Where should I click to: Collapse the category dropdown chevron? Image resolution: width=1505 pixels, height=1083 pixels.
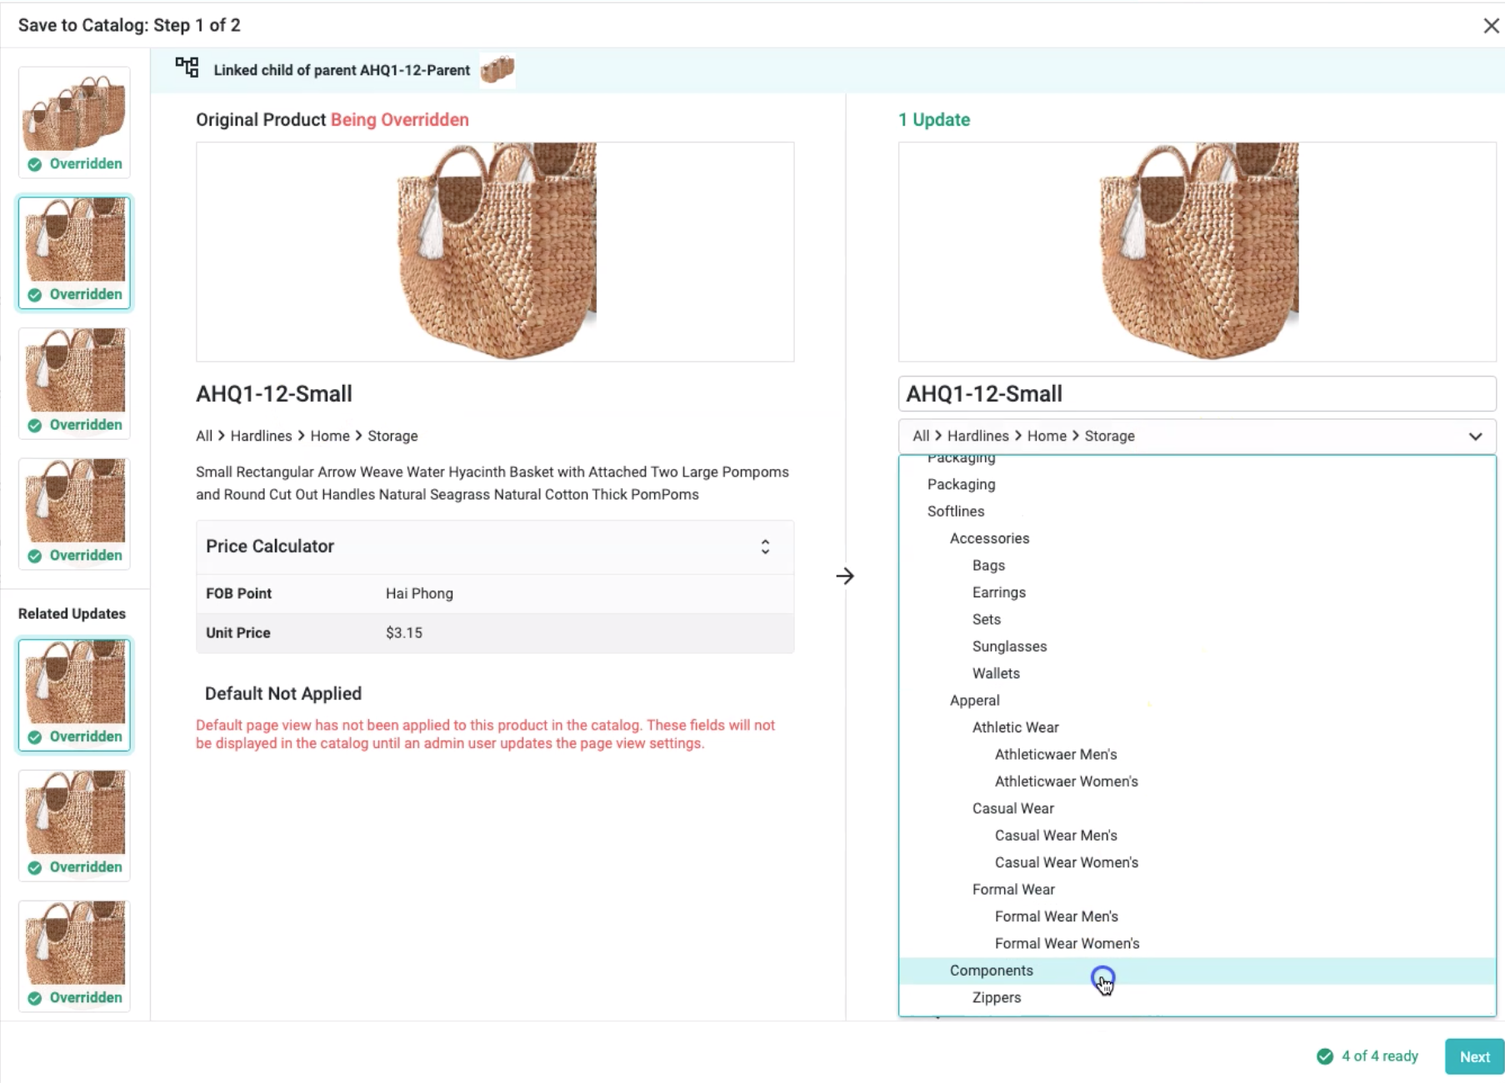[1475, 437]
